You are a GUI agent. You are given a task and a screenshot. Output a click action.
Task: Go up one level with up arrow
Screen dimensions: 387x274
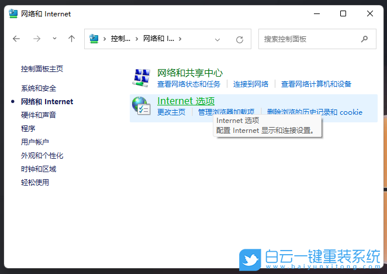point(71,39)
